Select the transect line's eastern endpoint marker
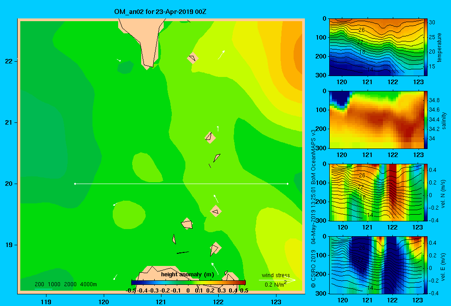451x306 pixels. coord(288,184)
